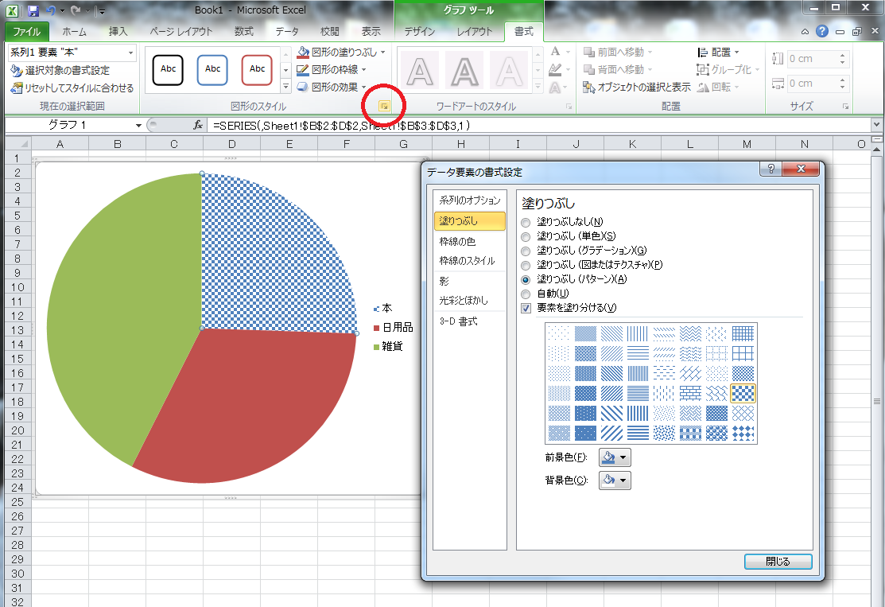
Task: Show the Selection Pane via オブジェクトの選択と表示
Action: [x=642, y=86]
